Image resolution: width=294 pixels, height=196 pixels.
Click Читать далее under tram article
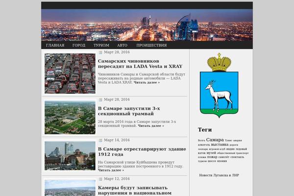pyautogui.click(x=151, y=126)
